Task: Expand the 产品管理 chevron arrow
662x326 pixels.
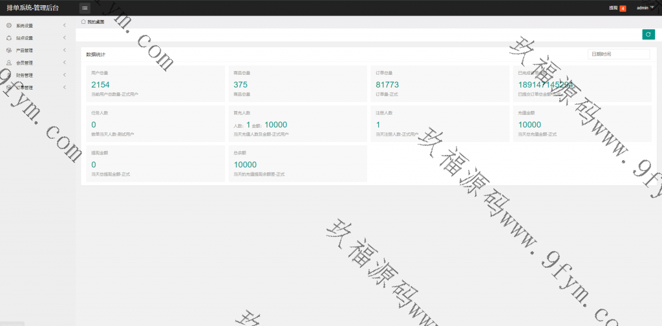Action: point(65,50)
